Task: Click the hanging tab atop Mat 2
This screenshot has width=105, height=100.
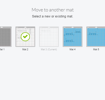Action: (x=25, y=27)
